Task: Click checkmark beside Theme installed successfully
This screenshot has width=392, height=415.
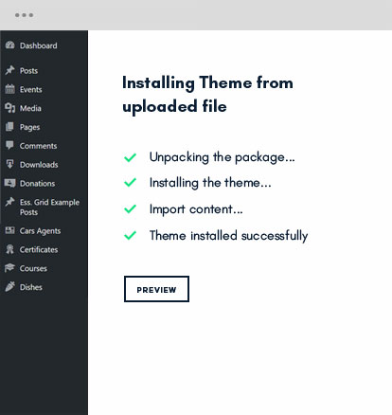Action: click(x=130, y=235)
